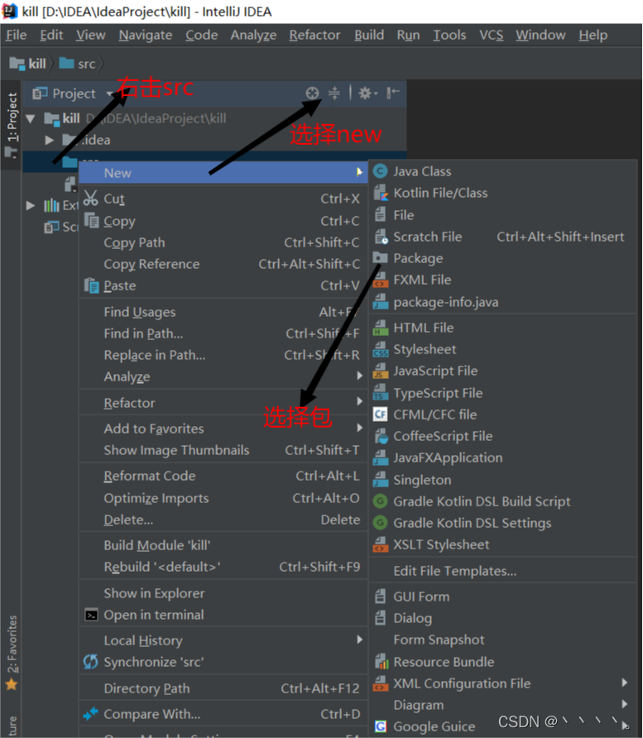Click the Scratch File icon
This screenshot has width=643, height=738.
pos(380,237)
